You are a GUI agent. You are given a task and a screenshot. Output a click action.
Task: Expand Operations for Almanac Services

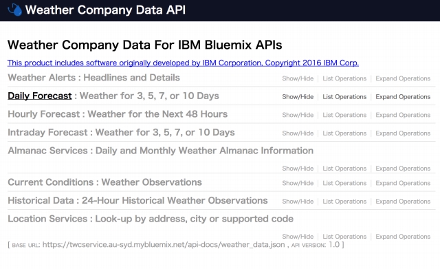403,168
